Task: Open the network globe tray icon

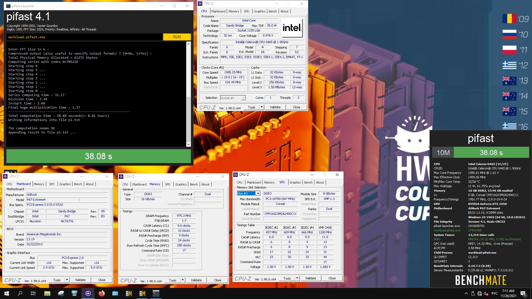Action: tap(480, 293)
